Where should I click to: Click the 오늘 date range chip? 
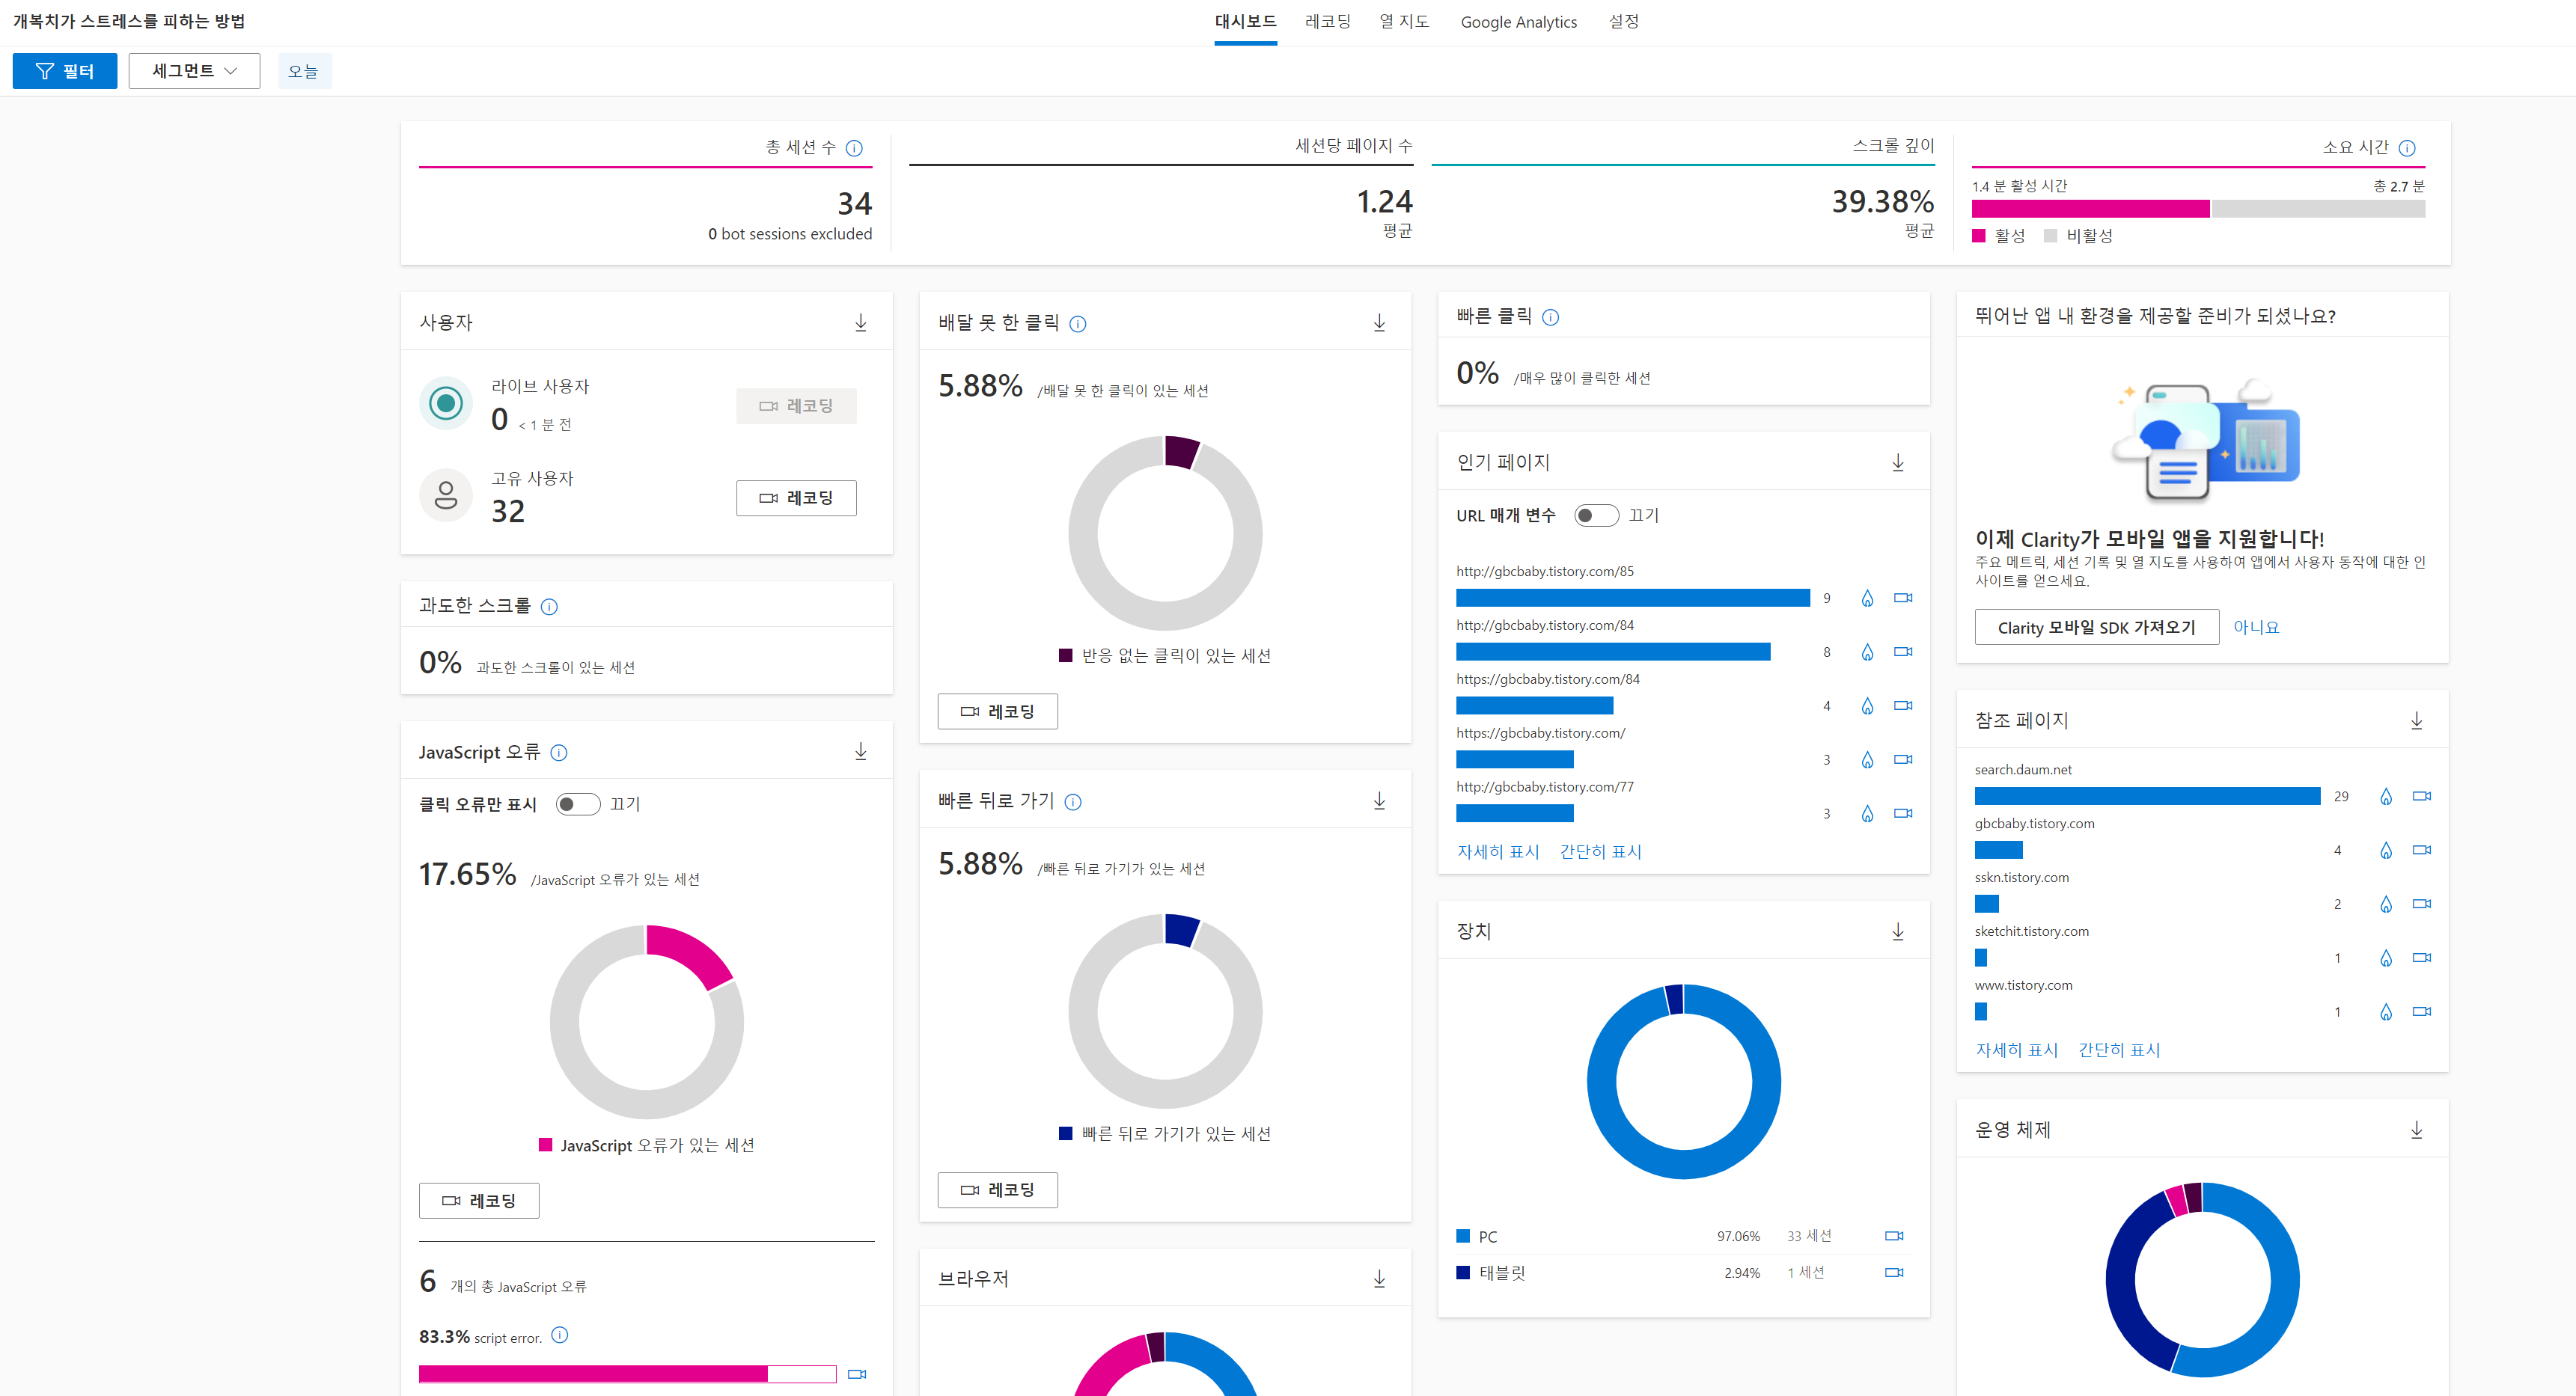[x=303, y=71]
